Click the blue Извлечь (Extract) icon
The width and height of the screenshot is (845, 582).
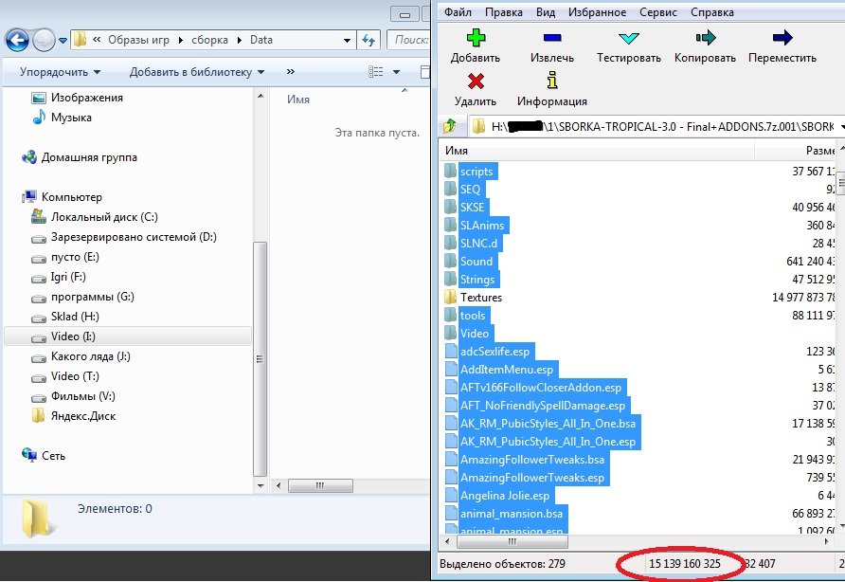(x=551, y=39)
